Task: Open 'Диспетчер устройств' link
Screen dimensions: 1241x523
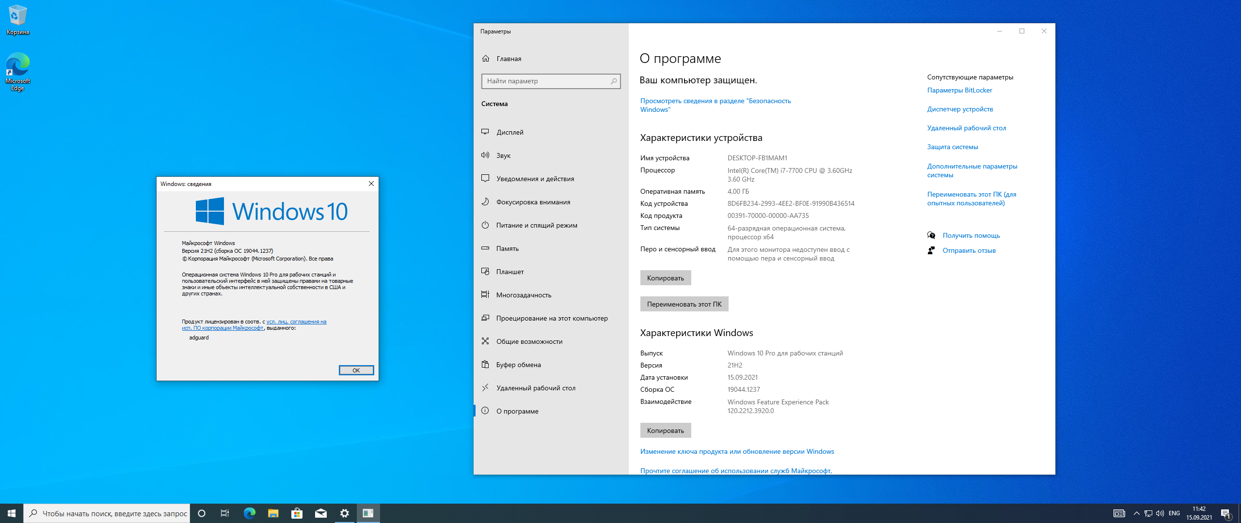Action: [x=960, y=109]
